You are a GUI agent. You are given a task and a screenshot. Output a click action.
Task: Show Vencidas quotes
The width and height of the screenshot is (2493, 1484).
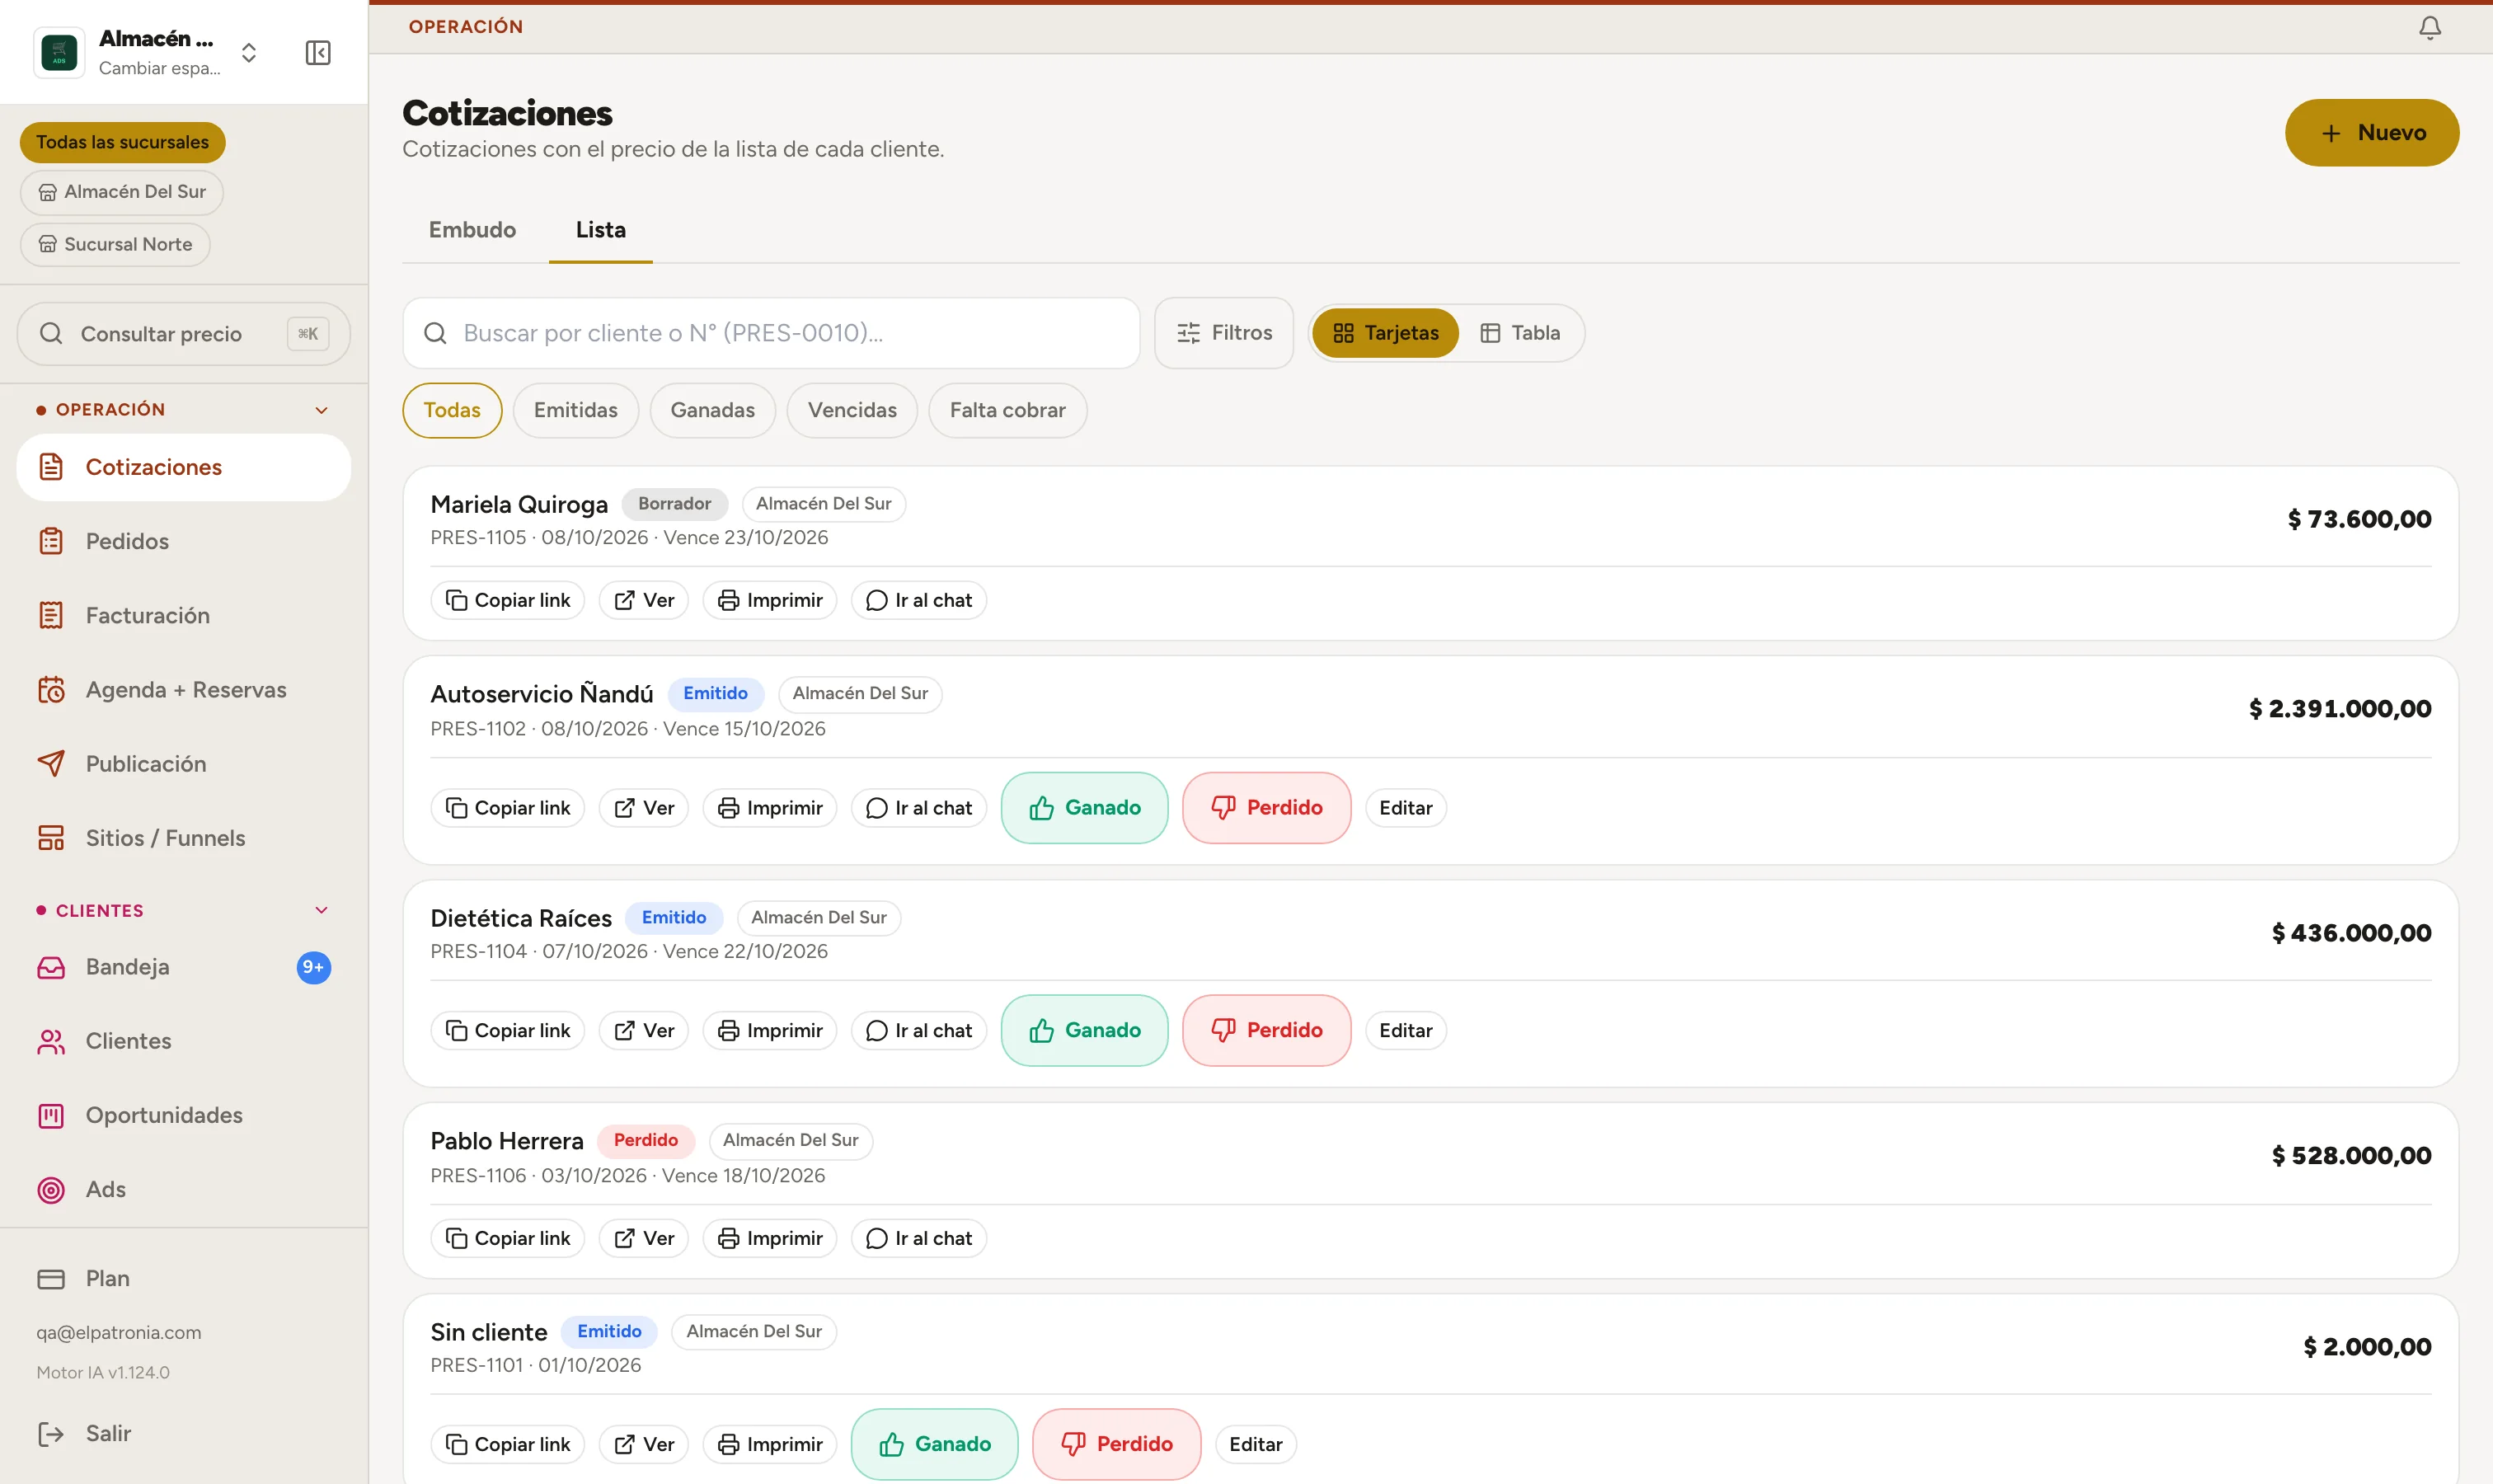pyautogui.click(x=852, y=410)
